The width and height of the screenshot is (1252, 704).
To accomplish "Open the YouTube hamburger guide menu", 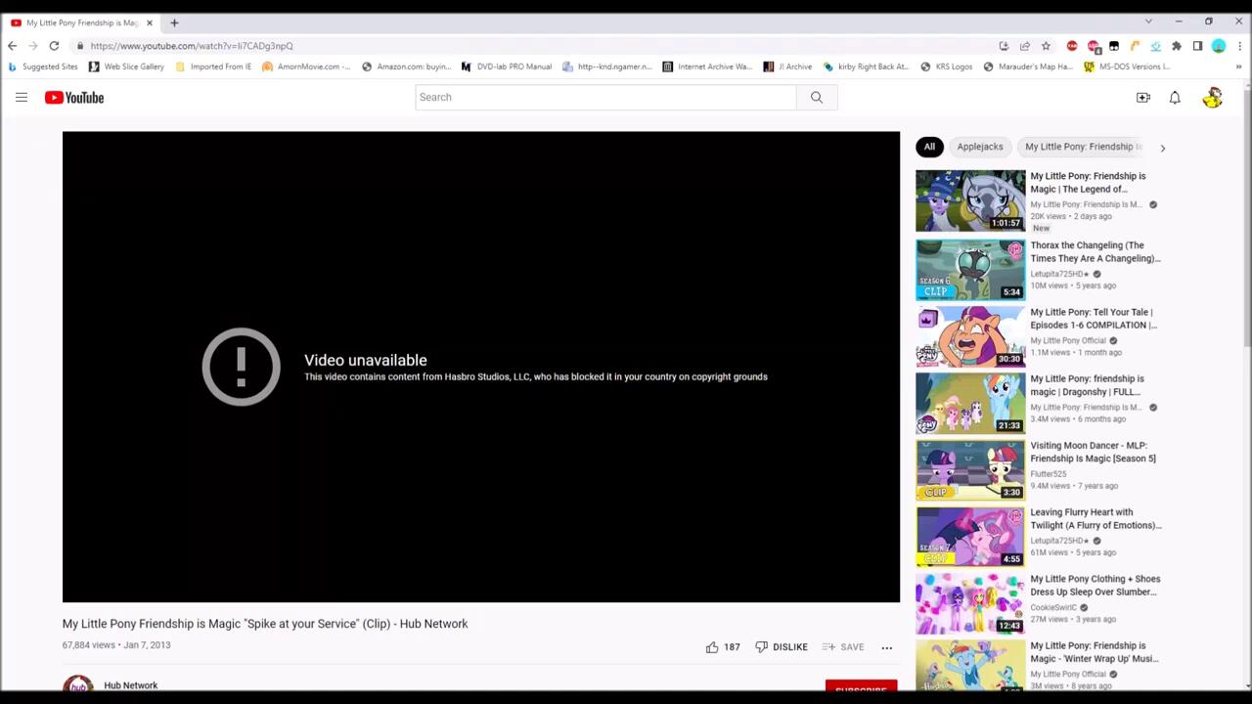I will (x=21, y=97).
